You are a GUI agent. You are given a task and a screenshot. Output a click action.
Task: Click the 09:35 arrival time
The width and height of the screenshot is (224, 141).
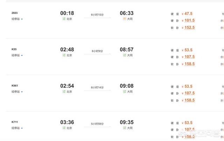(127, 122)
